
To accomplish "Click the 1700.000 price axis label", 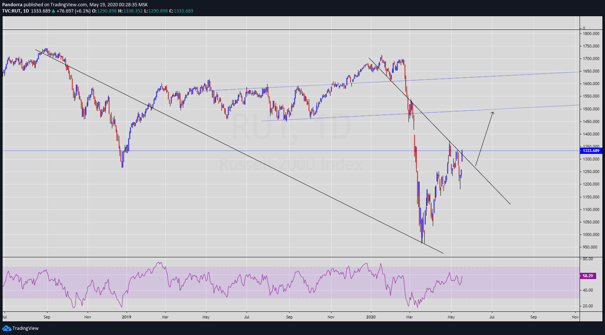I will point(591,59).
